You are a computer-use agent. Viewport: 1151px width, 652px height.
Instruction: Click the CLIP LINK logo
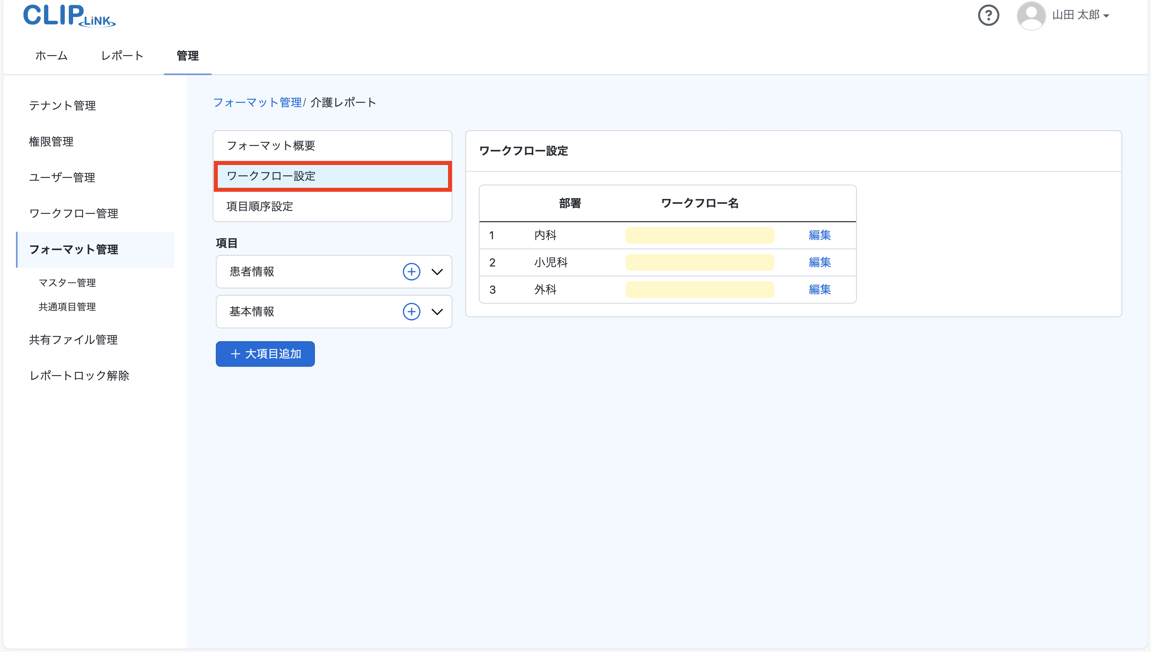click(70, 16)
